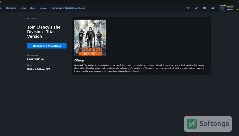The width and height of the screenshot is (239, 136).
Task: Click the orange coin icon beside level
Action: (237, 10)
